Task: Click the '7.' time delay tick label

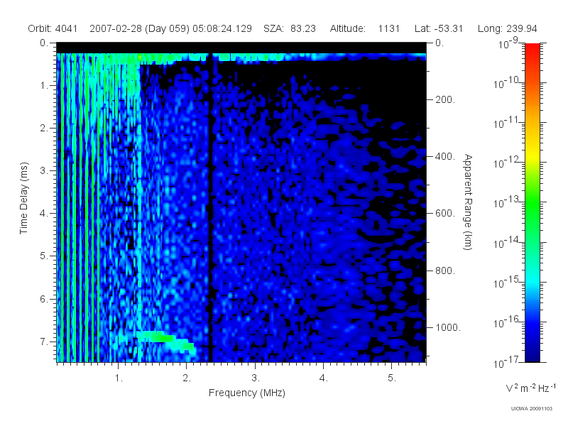Action: coord(43,342)
